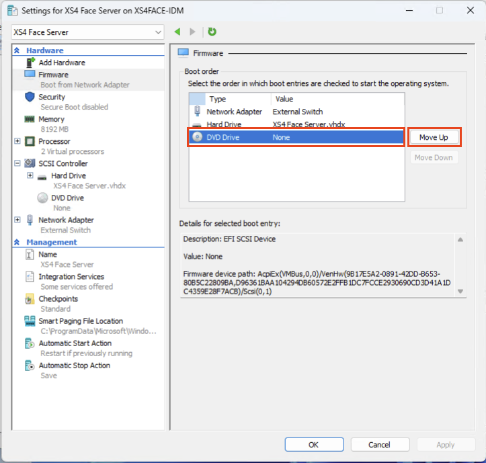The width and height of the screenshot is (486, 463).
Task: Click the Processor icon
Action: pos(30,141)
